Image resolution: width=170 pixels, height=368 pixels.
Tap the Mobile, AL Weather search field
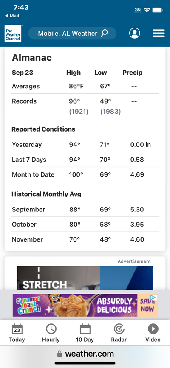(72, 34)
